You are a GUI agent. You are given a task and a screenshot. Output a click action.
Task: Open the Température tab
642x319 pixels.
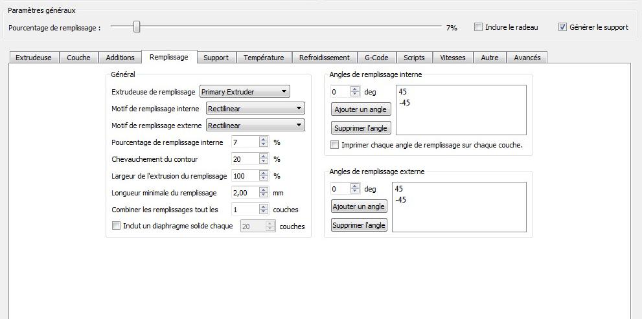pyautogui.click(x=264, y=58)
